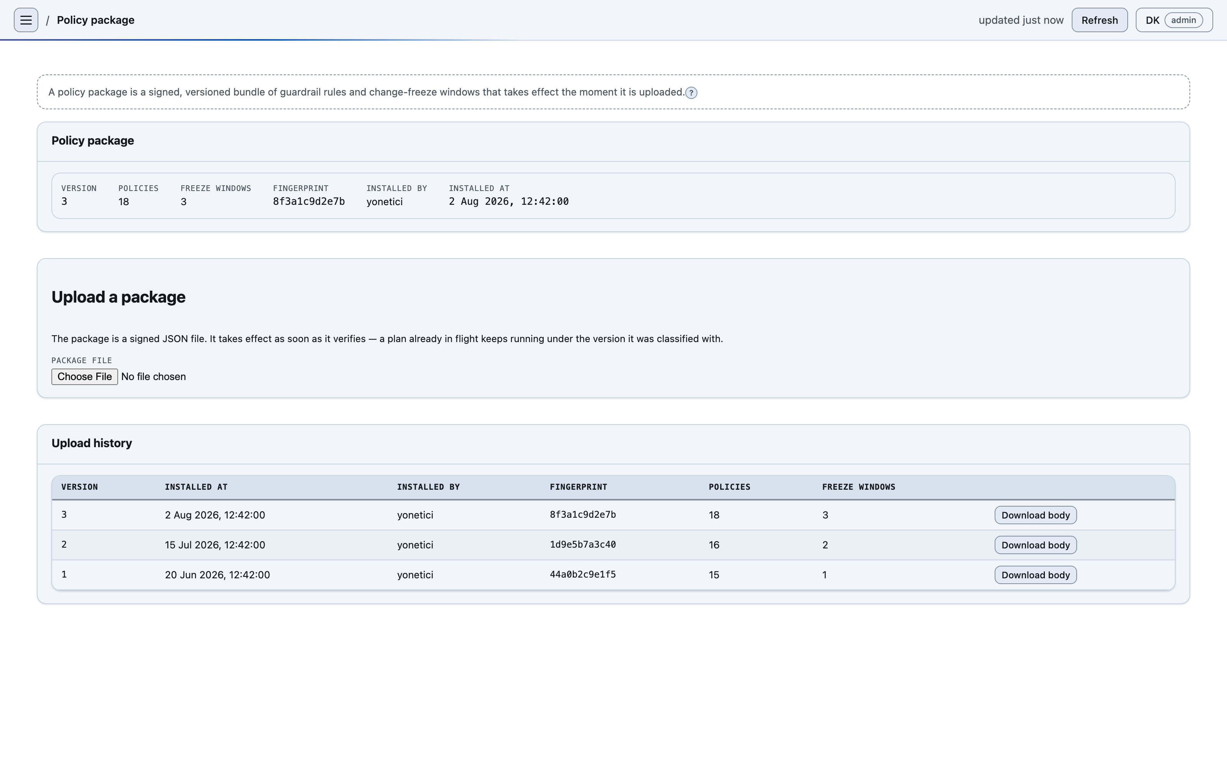Click the 'updated just now' status text
This screenshot has width=1227, height=767.
coord(1021,20)
